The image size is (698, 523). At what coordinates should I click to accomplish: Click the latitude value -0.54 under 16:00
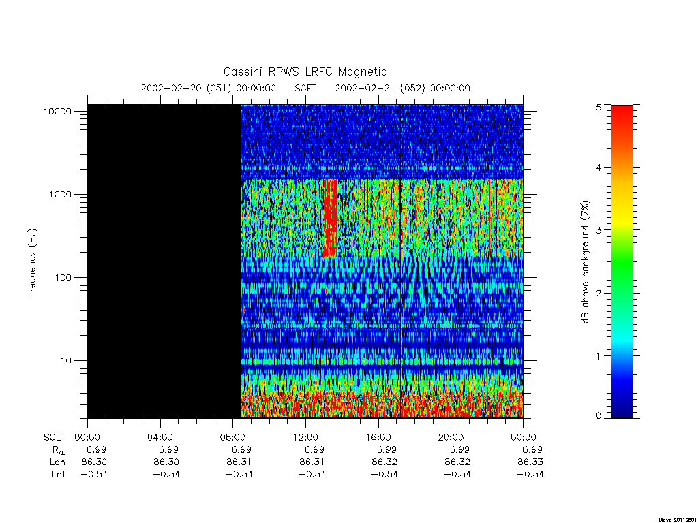click(384, 475)
